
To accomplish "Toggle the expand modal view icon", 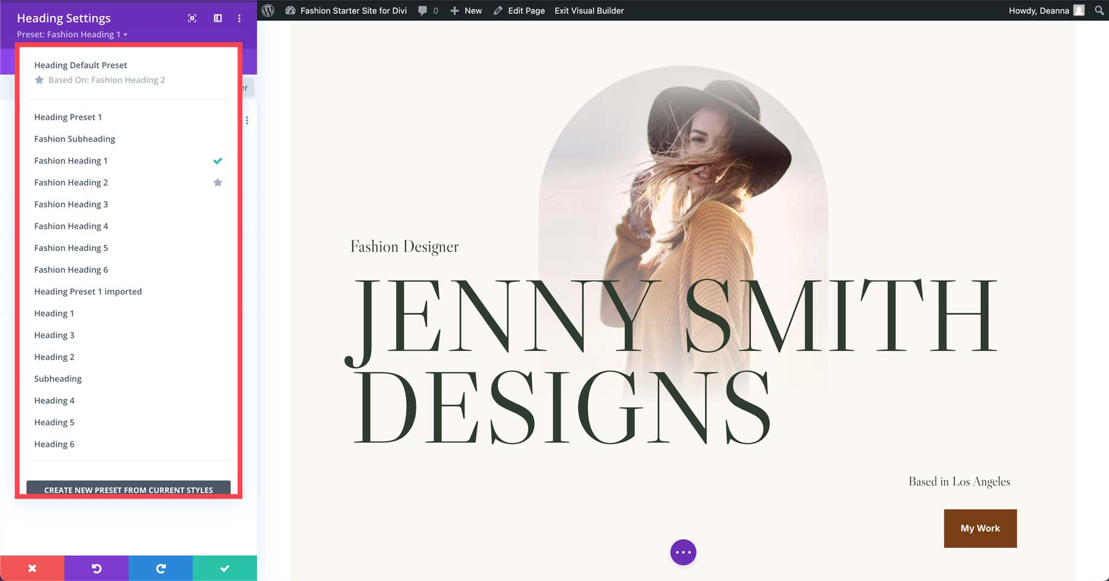I will [x=192, y=18].
